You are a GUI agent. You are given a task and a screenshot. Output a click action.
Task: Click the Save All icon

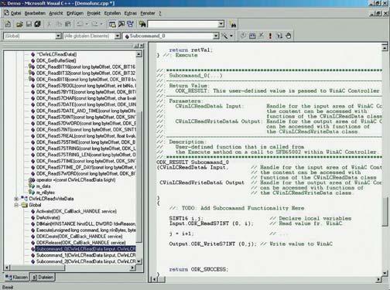tap(38, 24)
